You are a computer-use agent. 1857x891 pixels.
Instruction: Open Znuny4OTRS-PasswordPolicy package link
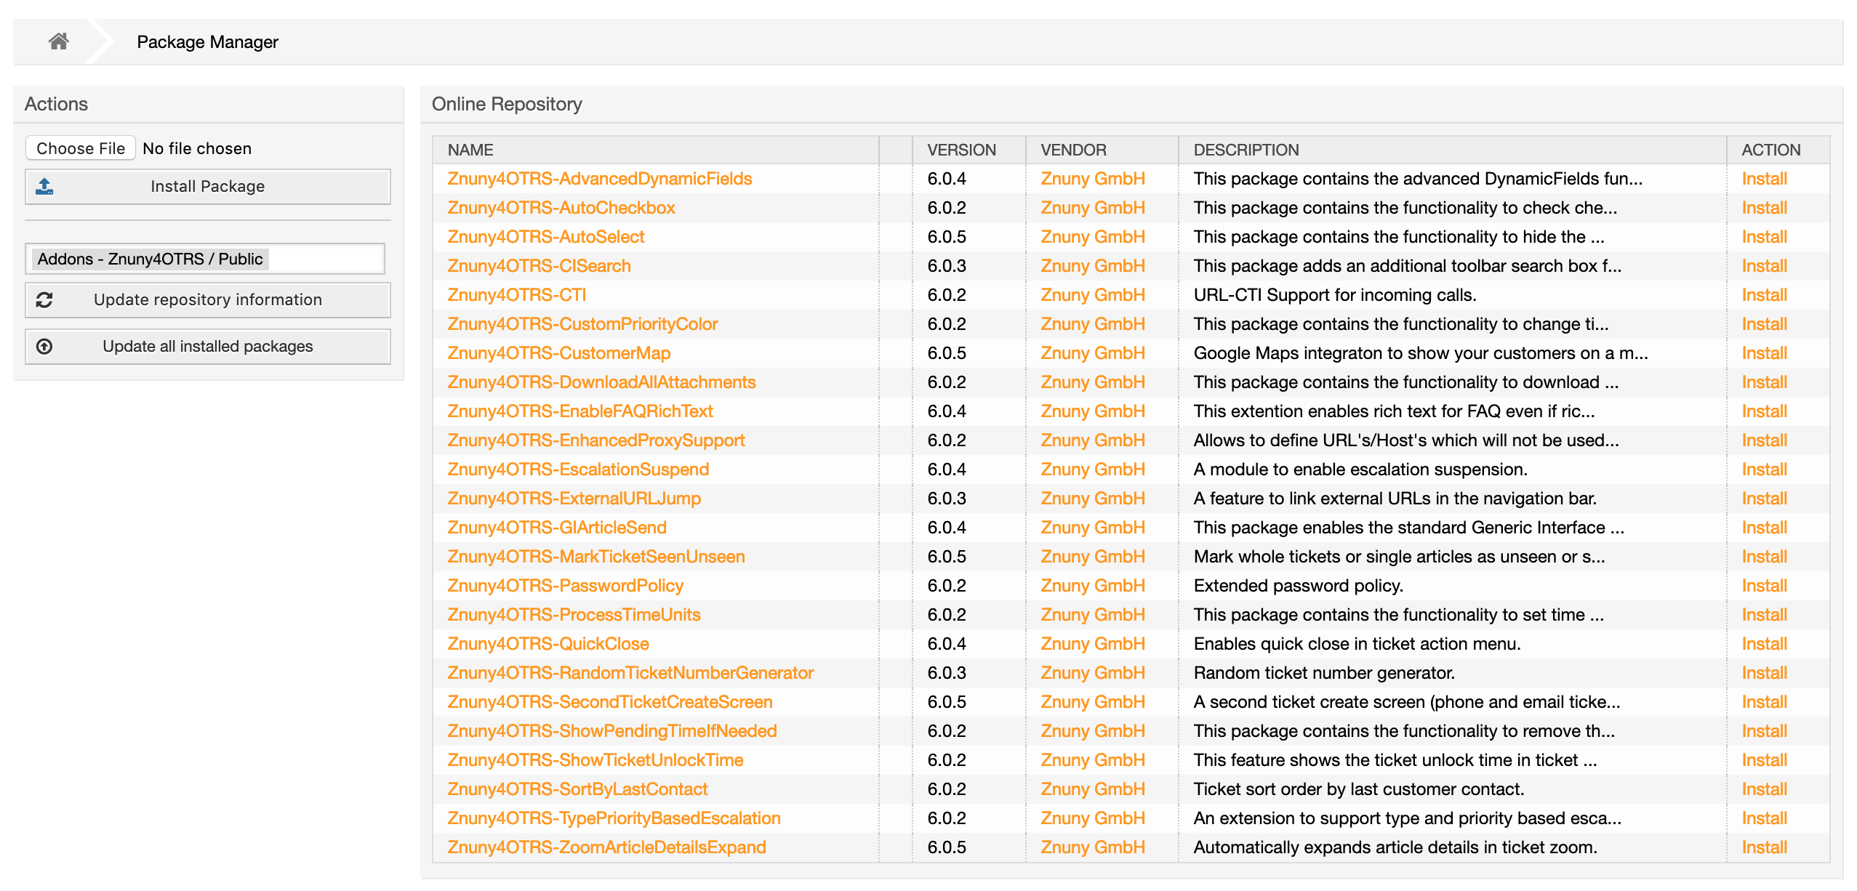click(x=565, y=586)
